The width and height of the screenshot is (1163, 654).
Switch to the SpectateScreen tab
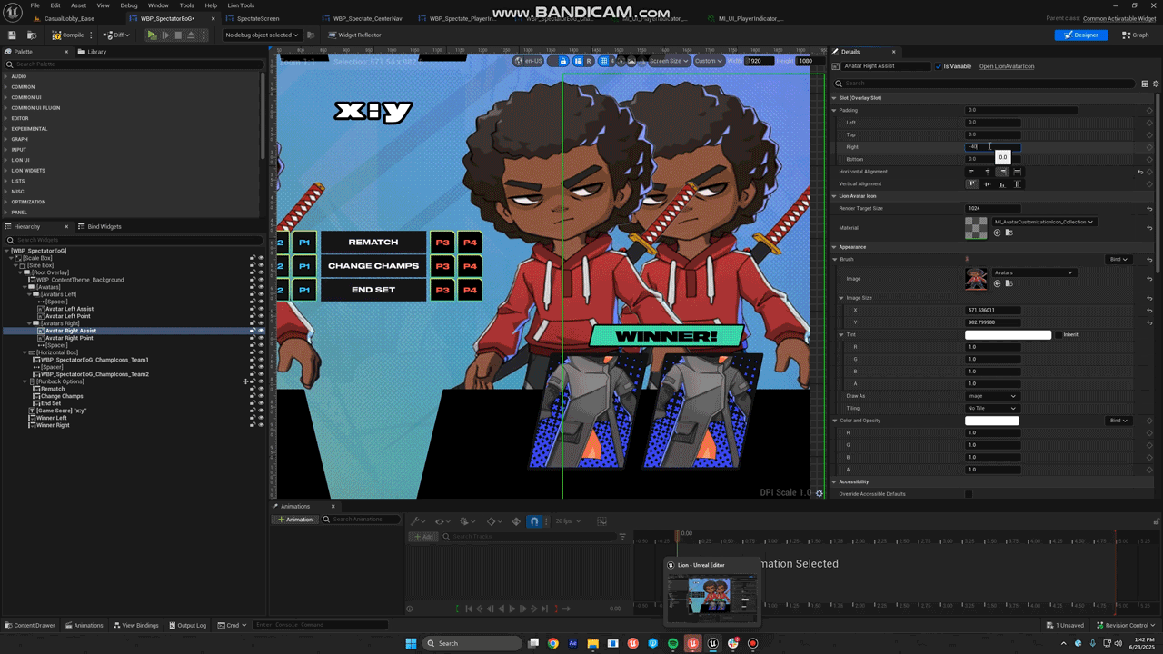pyautogui.click(x=258, y=18)
